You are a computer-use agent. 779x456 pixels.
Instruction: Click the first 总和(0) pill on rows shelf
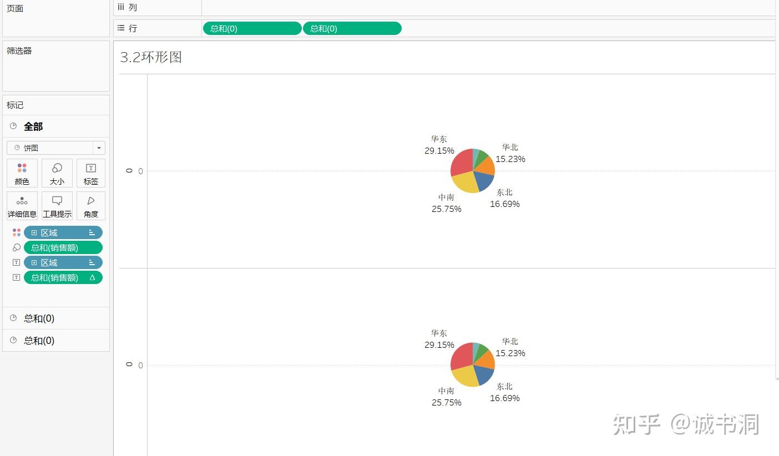[252, 28]
